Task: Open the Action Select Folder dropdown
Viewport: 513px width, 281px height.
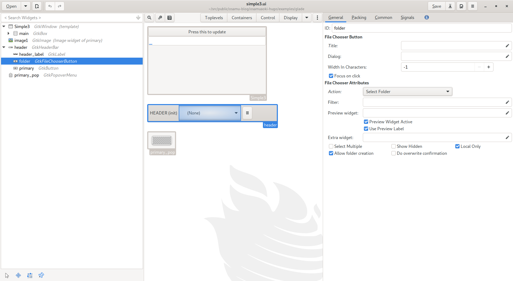Action: (407, 92)
